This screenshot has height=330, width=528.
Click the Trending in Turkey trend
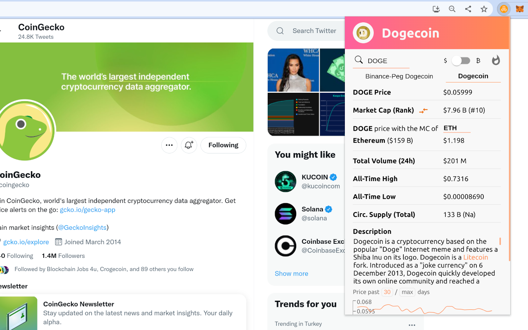[x=298, y=324]
